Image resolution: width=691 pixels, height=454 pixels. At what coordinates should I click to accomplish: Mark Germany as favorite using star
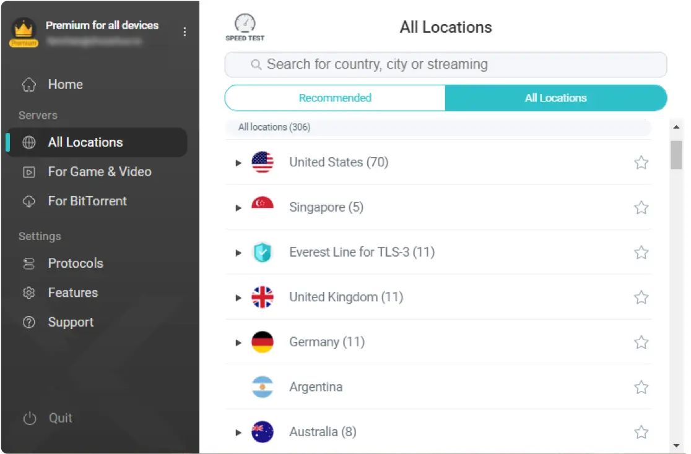tap(641, 342)
